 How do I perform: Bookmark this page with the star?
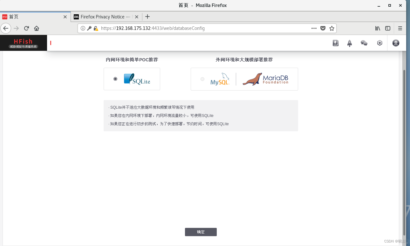(x=332, y=28)
